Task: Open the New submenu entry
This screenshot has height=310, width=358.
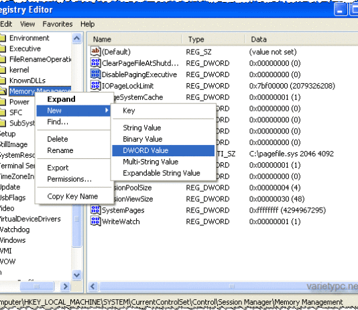Action: (73, 111)
